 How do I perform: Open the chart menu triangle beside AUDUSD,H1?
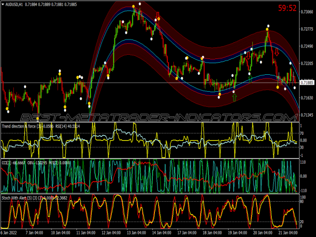click(x=3, y=4)
